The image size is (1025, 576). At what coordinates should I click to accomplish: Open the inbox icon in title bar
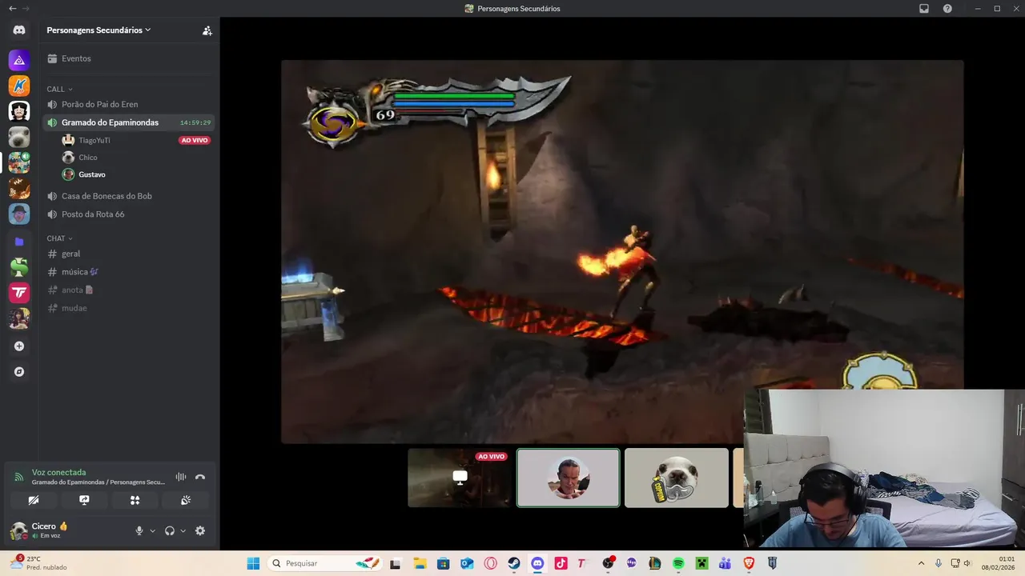click(x=923, y=8)
